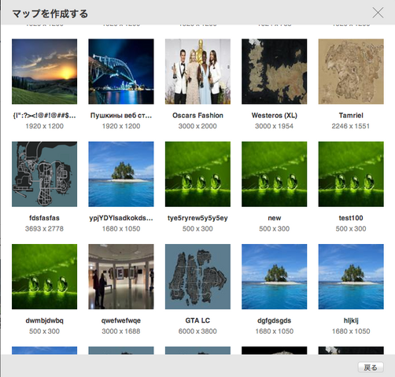Open the qwefwefwqe gallery thumbnail
This screenshot has width=395, height=377.
pos(121,276)
